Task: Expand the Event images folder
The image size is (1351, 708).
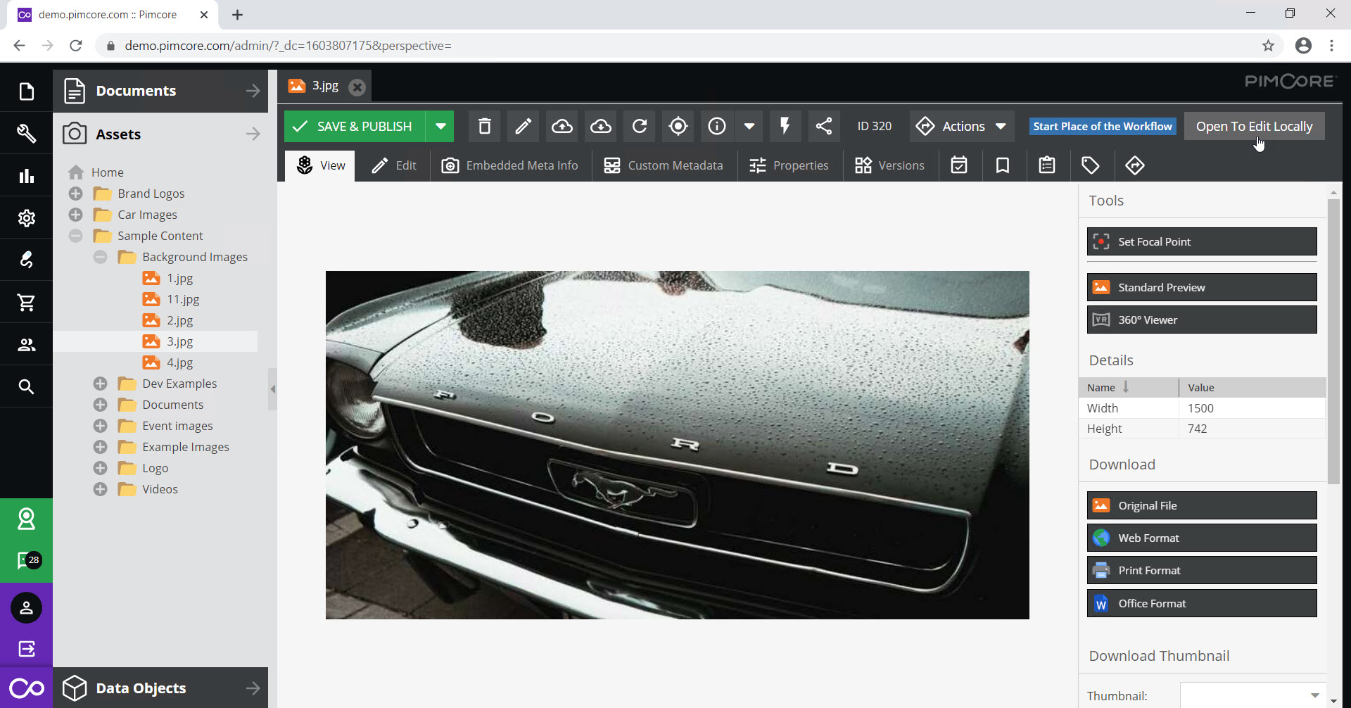Action: pyautogui.click(x=101, y=426)
